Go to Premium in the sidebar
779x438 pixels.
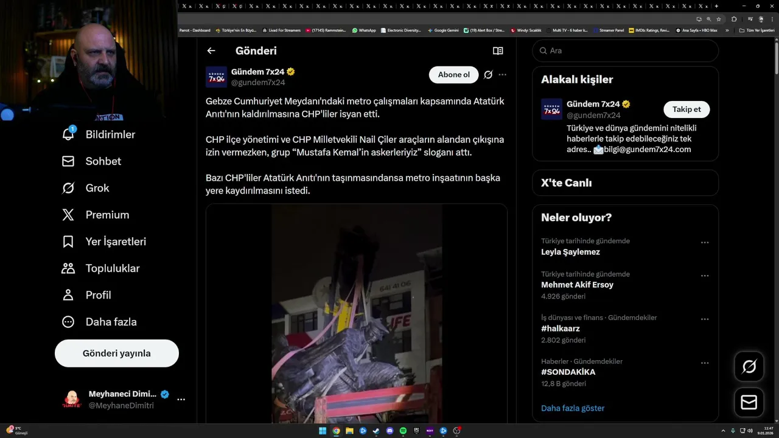pyautogui.click(x=96, y=215)
